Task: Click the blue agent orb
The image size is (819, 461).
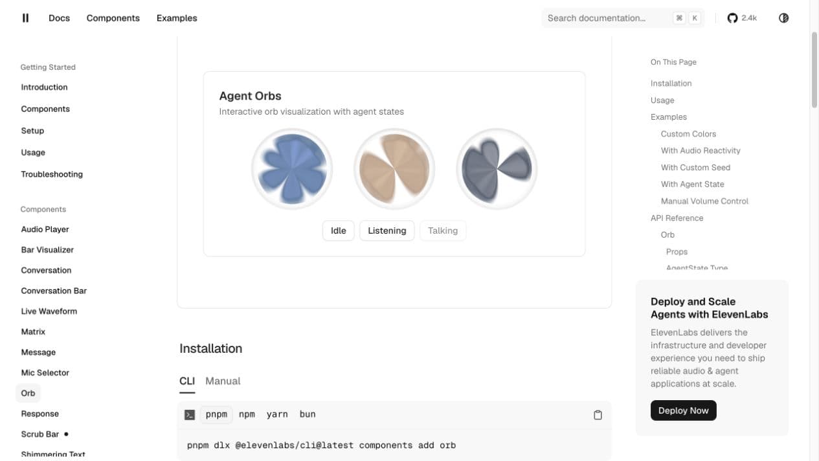Action: [292, 169]
